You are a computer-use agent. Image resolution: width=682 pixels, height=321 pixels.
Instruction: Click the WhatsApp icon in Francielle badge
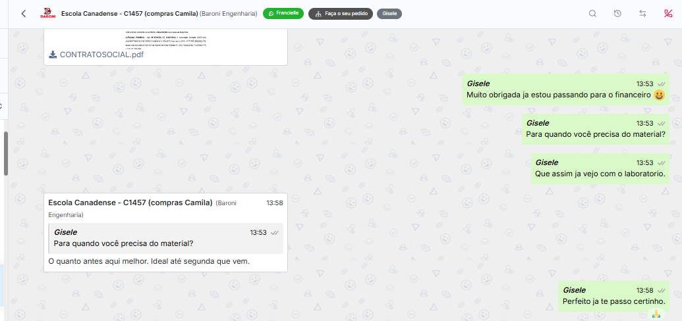(x=271, y=13)
